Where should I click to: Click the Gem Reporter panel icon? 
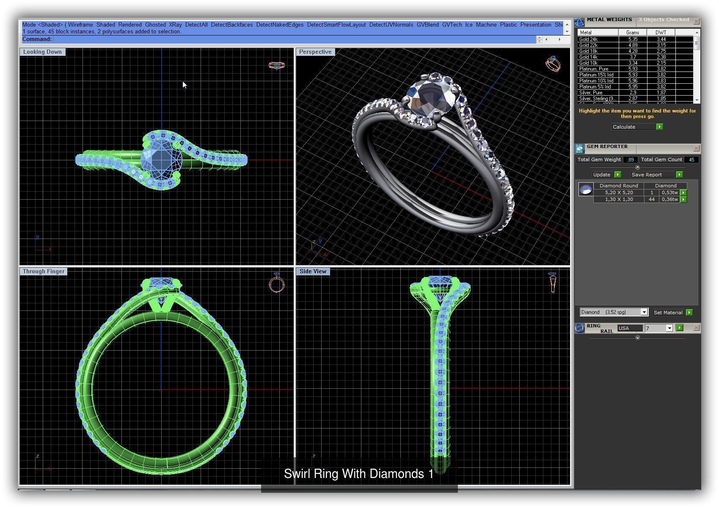(579, 148)
